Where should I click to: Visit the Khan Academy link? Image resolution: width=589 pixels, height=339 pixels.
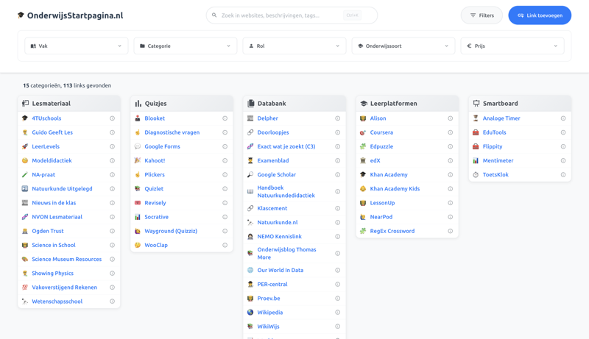389,175
